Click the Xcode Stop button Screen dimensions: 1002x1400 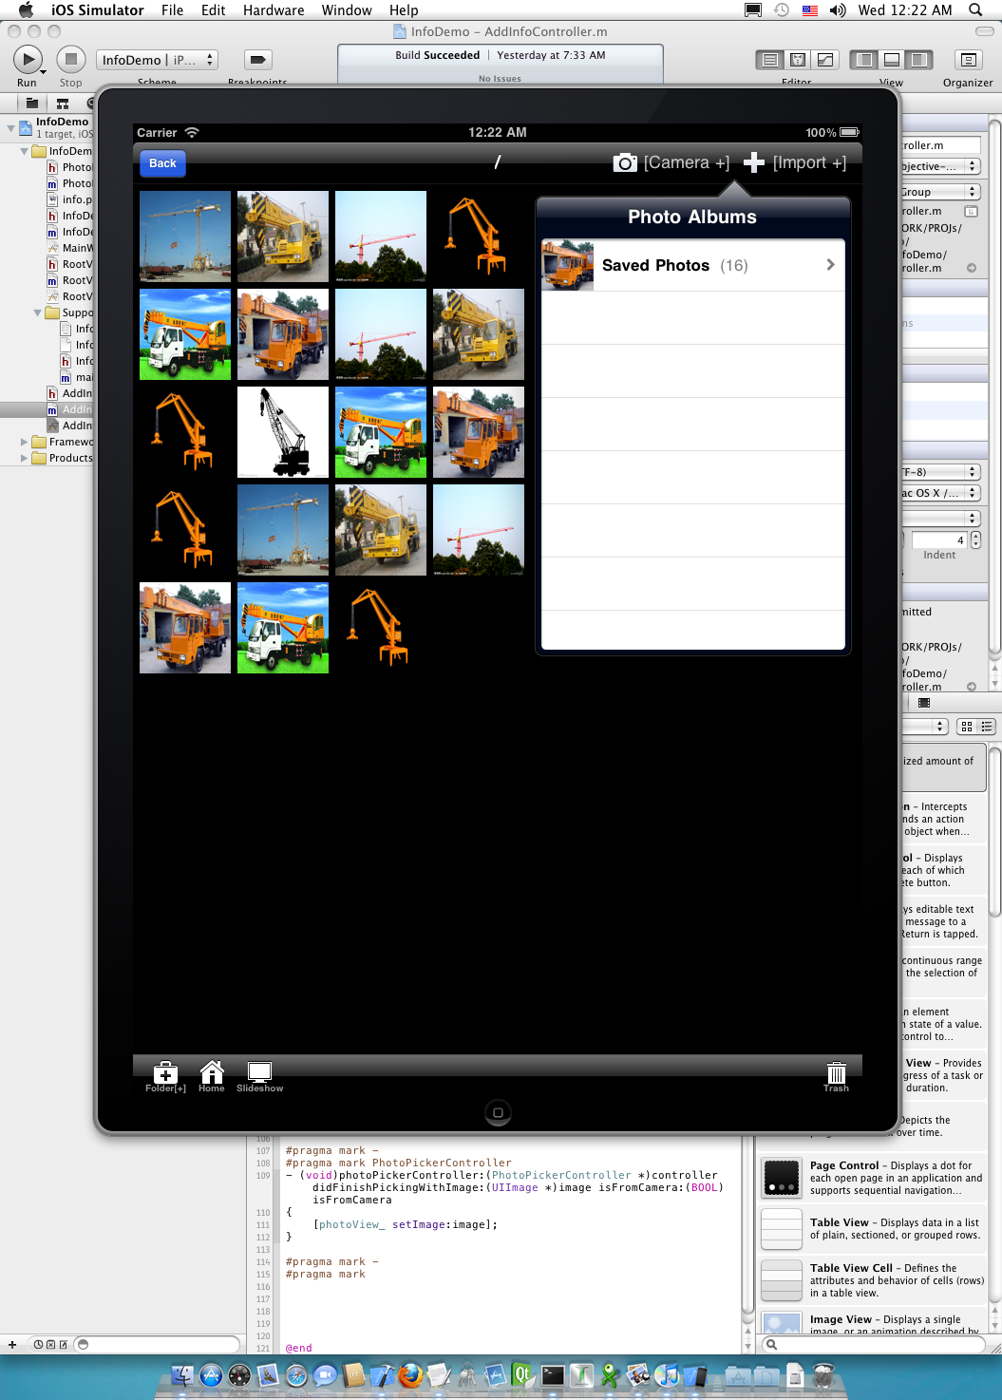(70, 60)
